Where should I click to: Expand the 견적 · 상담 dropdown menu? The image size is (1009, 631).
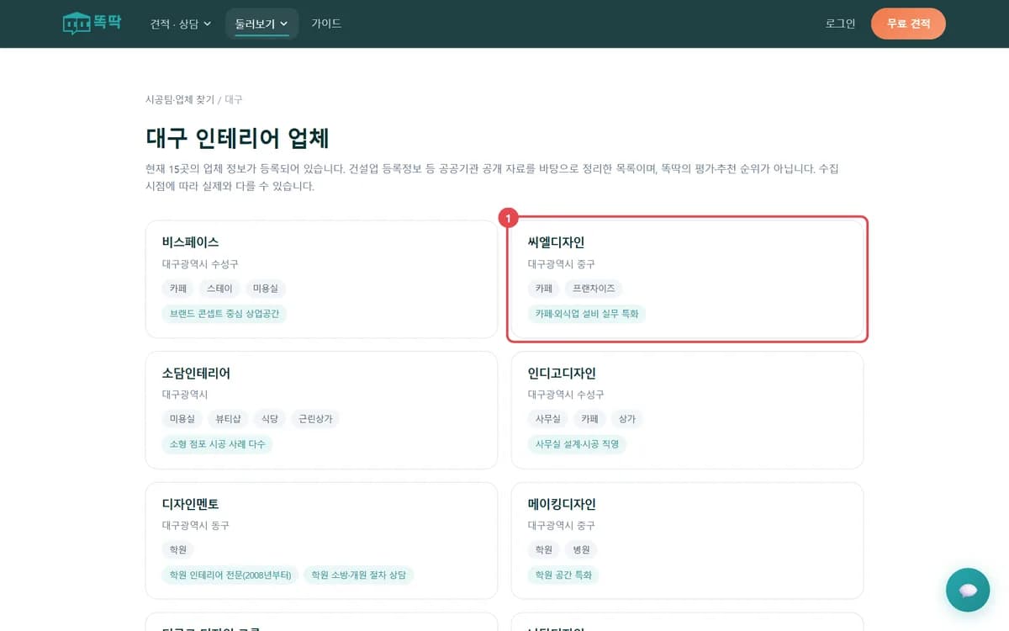click(181, 24)
